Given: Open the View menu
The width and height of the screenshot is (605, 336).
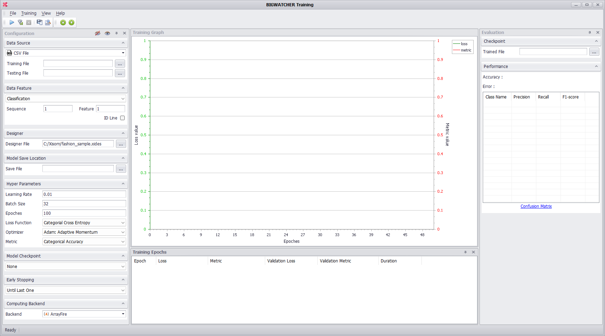Looking at the screenshot, I should point(46,13).
